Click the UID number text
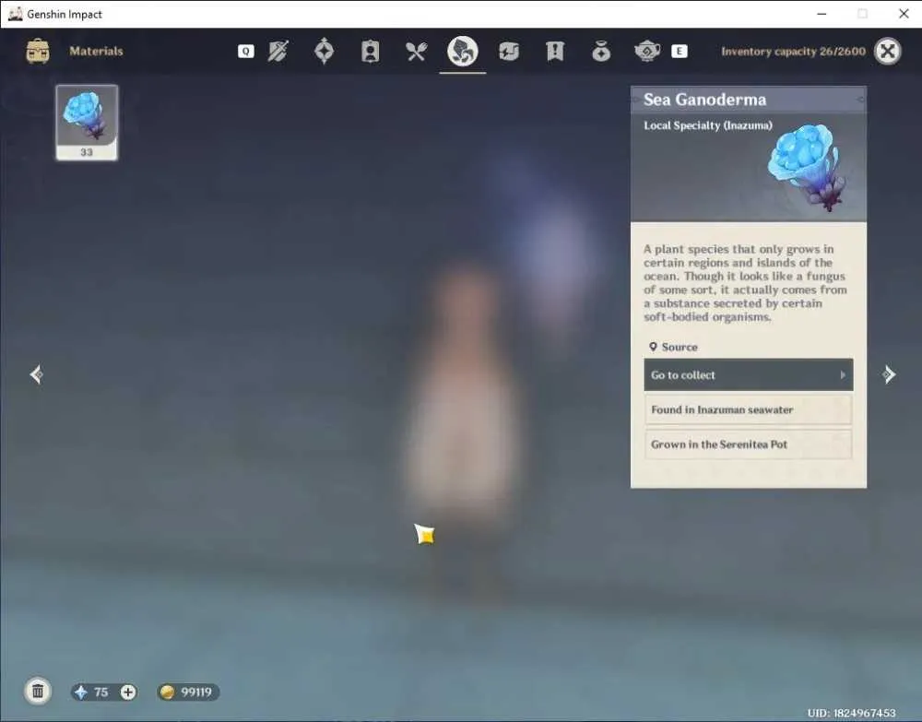The image size is (922, 722). [851, 713]
